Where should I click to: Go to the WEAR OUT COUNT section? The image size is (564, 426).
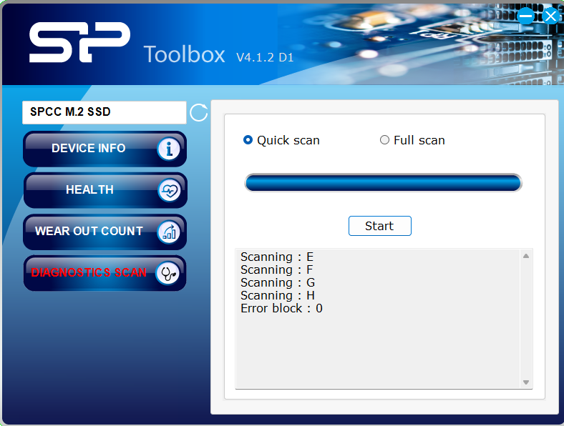coord(89,232)
